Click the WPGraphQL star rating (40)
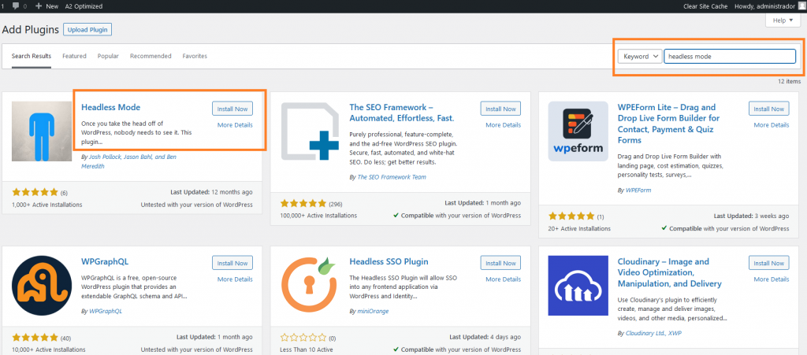The image size is (807, 355). coord(35,338)
